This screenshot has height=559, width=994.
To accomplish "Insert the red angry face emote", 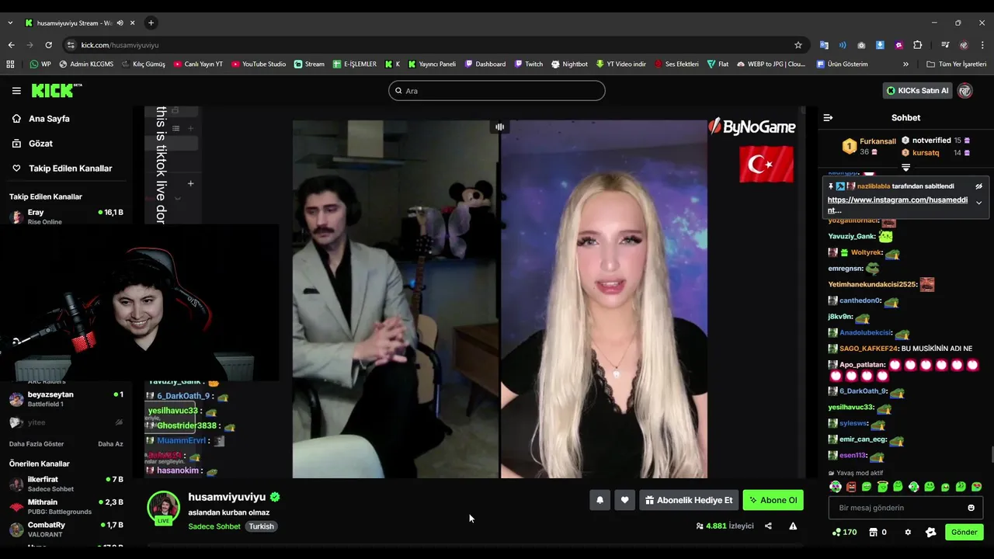I will click(x=851, y=487).
